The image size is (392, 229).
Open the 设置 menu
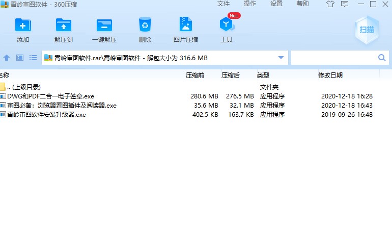click(x=276, y=4)
